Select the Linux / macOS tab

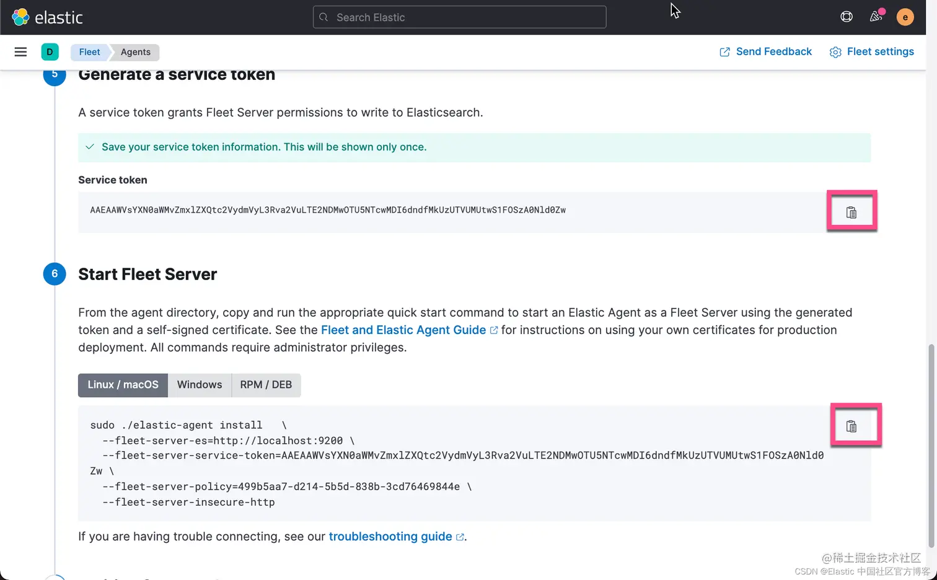pyautogui.click(x=123, y=385)
